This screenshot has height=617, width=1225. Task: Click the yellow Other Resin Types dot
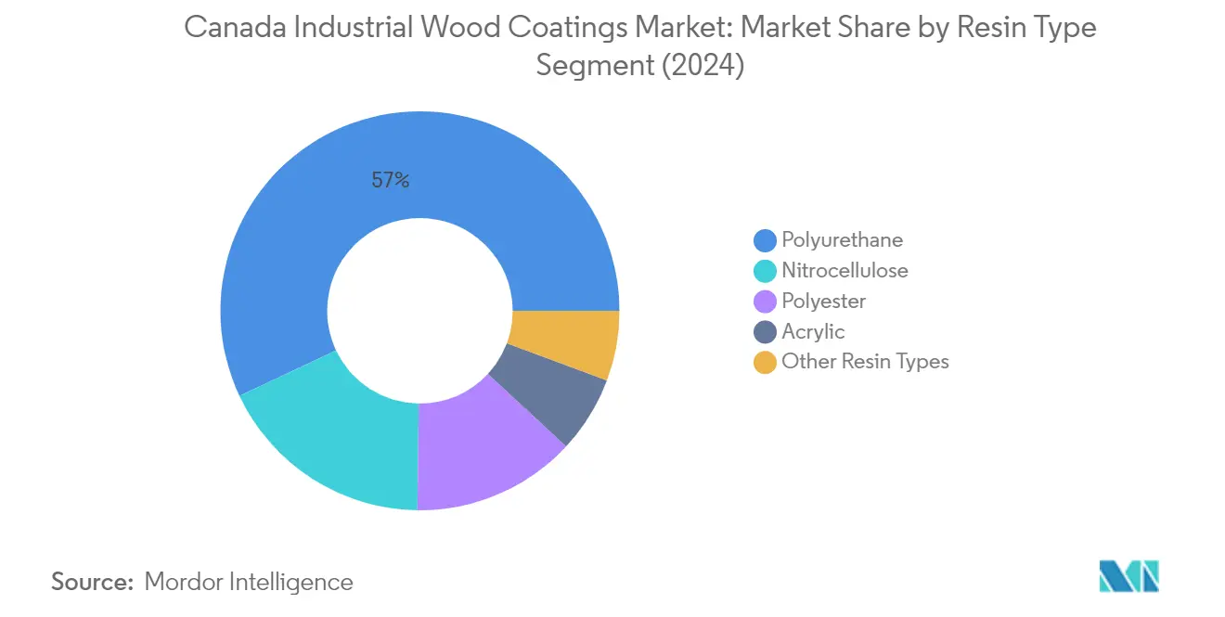pyautogui.click(x=766, y=362)
